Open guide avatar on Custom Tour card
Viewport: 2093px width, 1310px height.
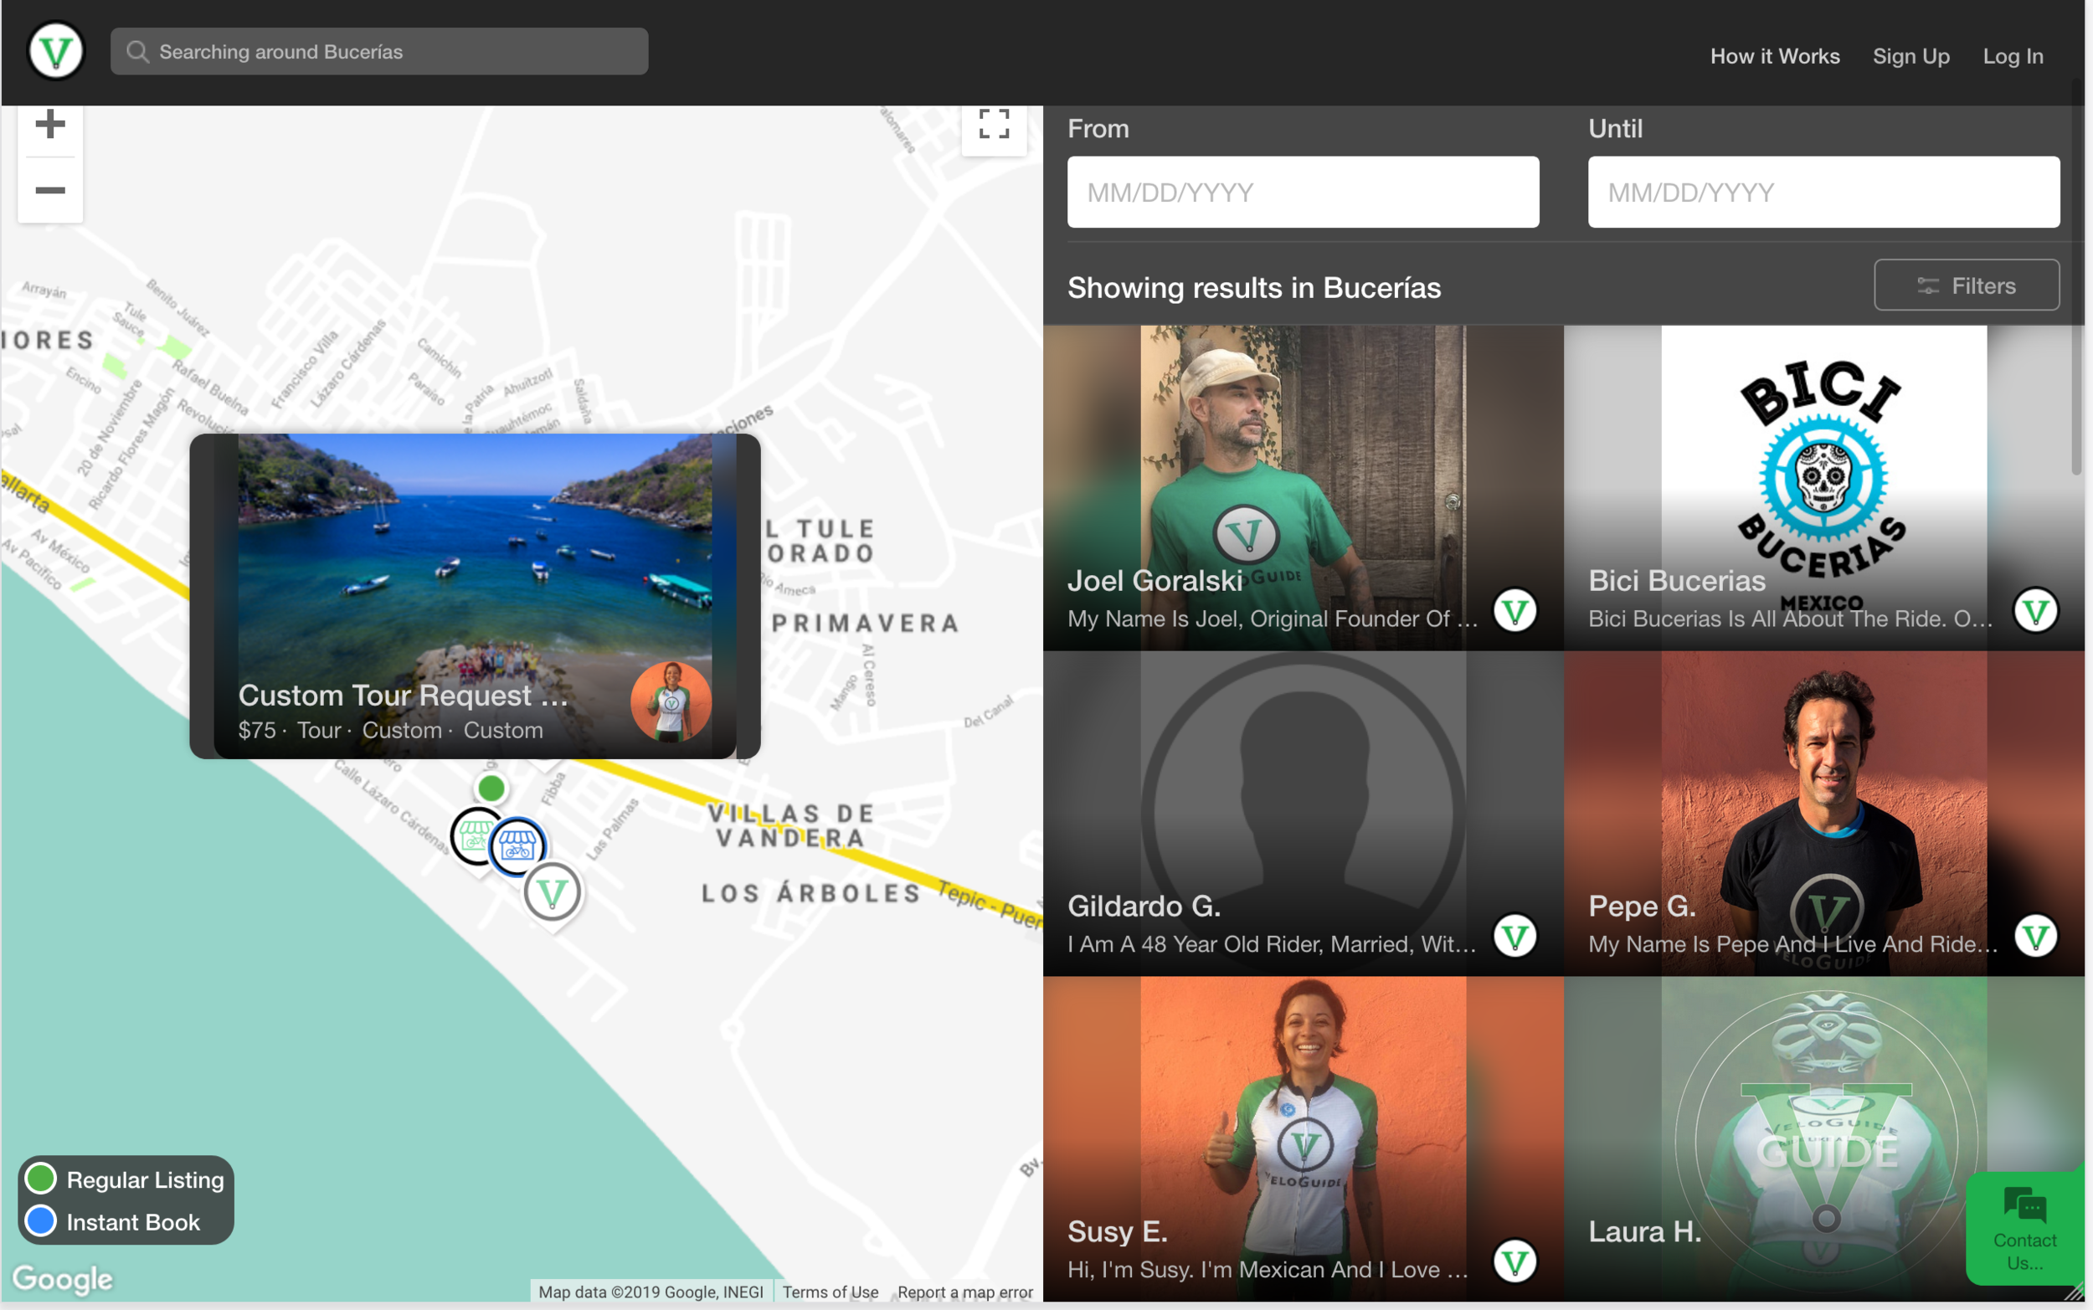click(671, 701)
